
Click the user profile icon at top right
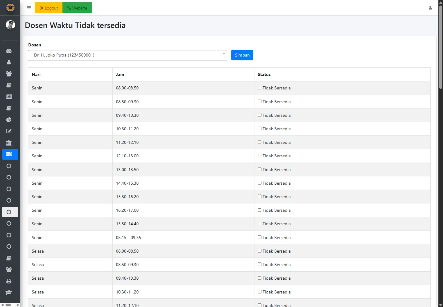430,8
